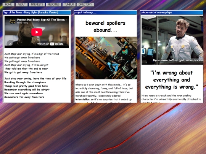Image resolution: width=206 pixels, height=154 pixels.
Task: Click lyric 'We can meet again somewhere'
Action: point(24,93)
